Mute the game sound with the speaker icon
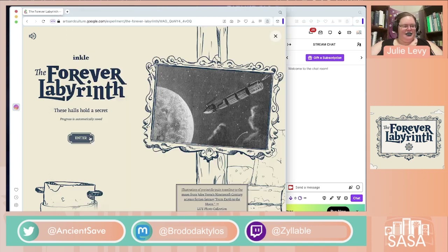 33,36
